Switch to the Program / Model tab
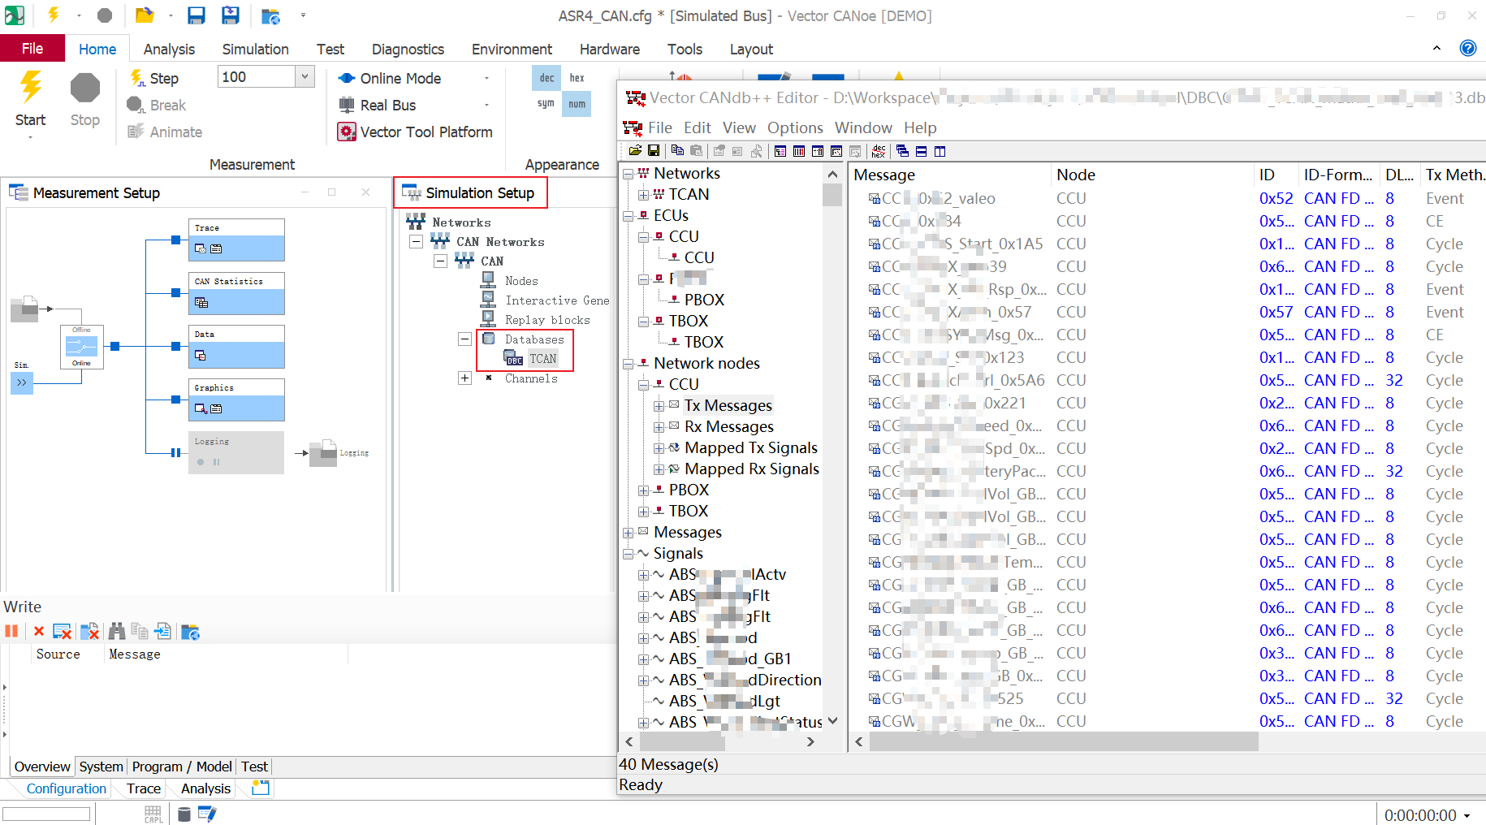Viewport: 1486px width, 825px height. pyautogui.click(x=182, y=767)
